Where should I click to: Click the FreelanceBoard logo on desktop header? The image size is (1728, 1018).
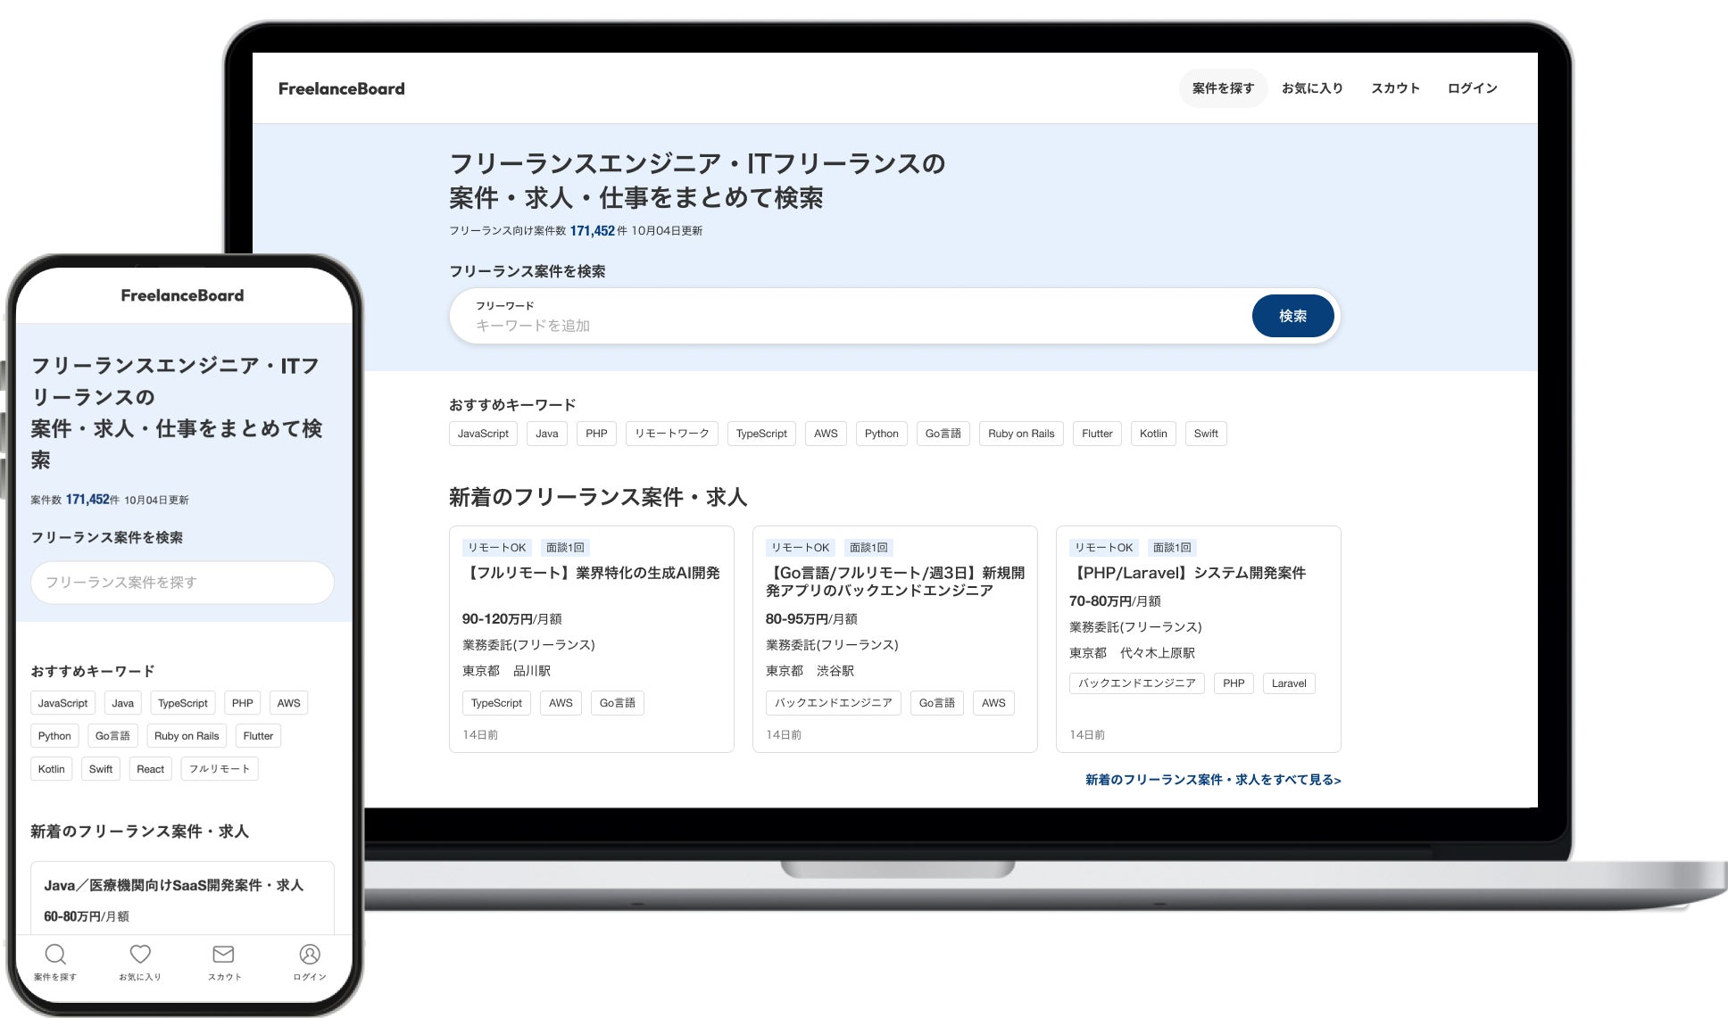pos(341,88)
